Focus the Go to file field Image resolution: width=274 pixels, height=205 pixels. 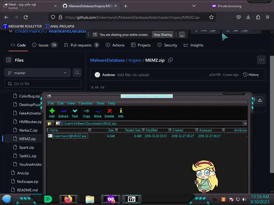click(43, 84)
